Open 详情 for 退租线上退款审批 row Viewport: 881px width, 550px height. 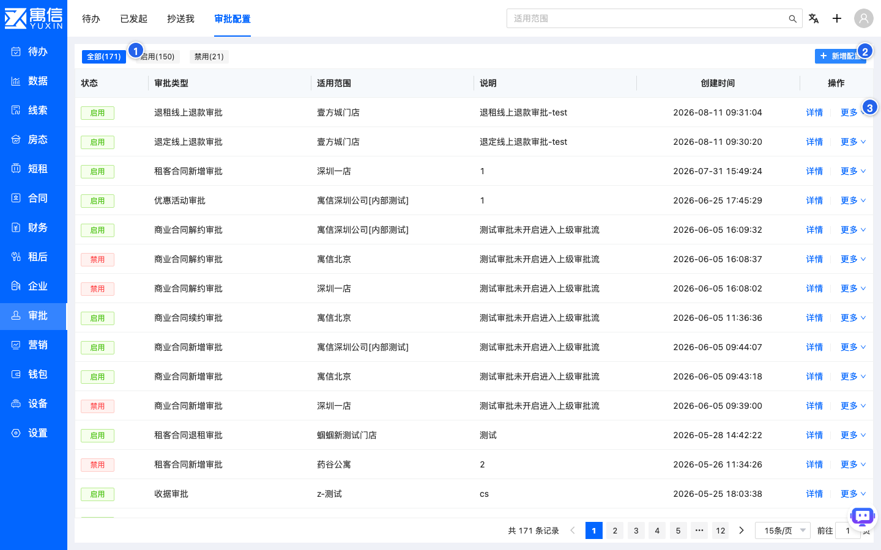(x=814, y=112)
